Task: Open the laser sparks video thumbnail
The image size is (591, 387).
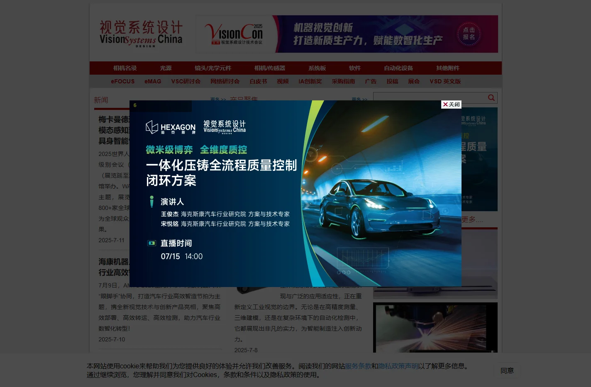Action: pos(435,328)
